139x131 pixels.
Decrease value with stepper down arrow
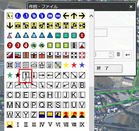[110, 56]
